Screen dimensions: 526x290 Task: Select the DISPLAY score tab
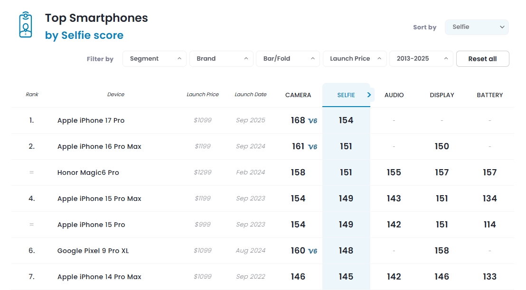point(442,95)
